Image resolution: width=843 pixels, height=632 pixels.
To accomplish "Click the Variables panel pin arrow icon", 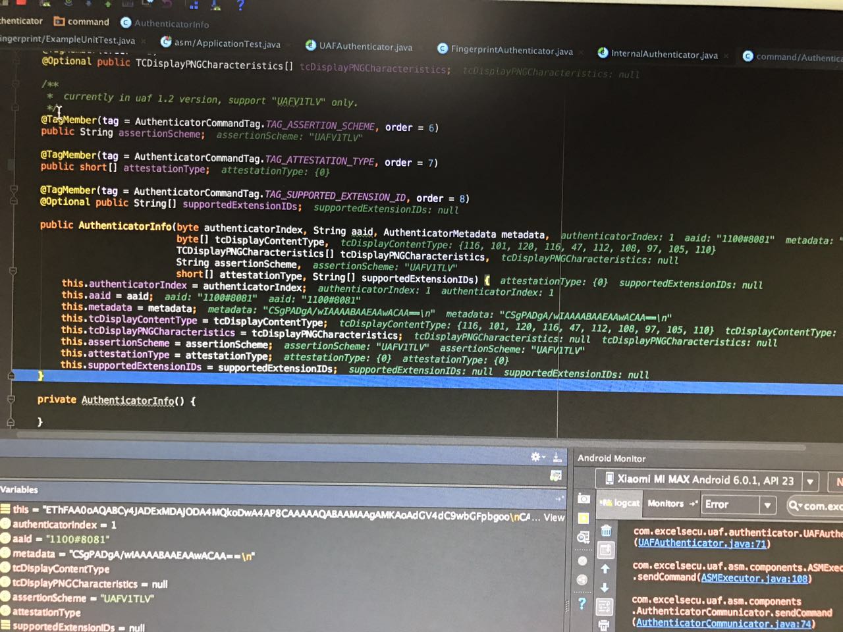I will pyautogui.click(x=560, y=498).
